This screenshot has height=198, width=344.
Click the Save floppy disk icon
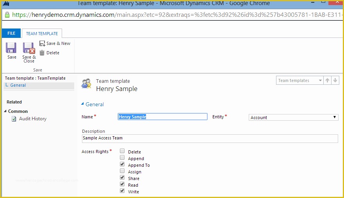[11, 48]
